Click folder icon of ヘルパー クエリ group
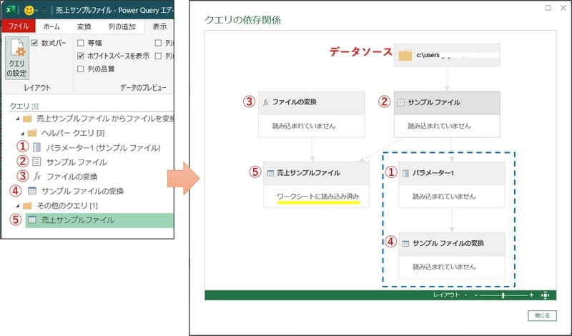The width and height of the screenshot is (572, 336). tap(32, 133)
